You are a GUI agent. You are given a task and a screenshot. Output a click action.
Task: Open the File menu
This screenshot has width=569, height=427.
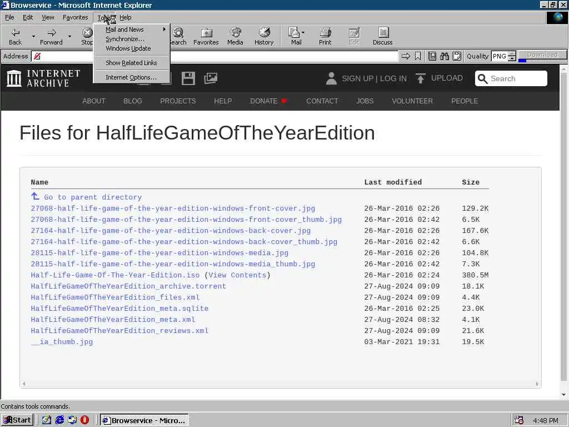pos(9,17)
